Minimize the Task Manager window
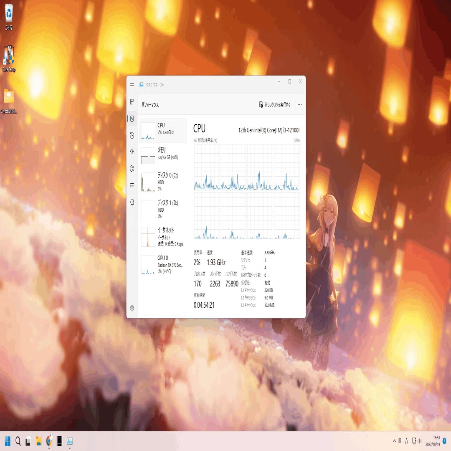Screen dimensions: 451x451 pos(279,82)
